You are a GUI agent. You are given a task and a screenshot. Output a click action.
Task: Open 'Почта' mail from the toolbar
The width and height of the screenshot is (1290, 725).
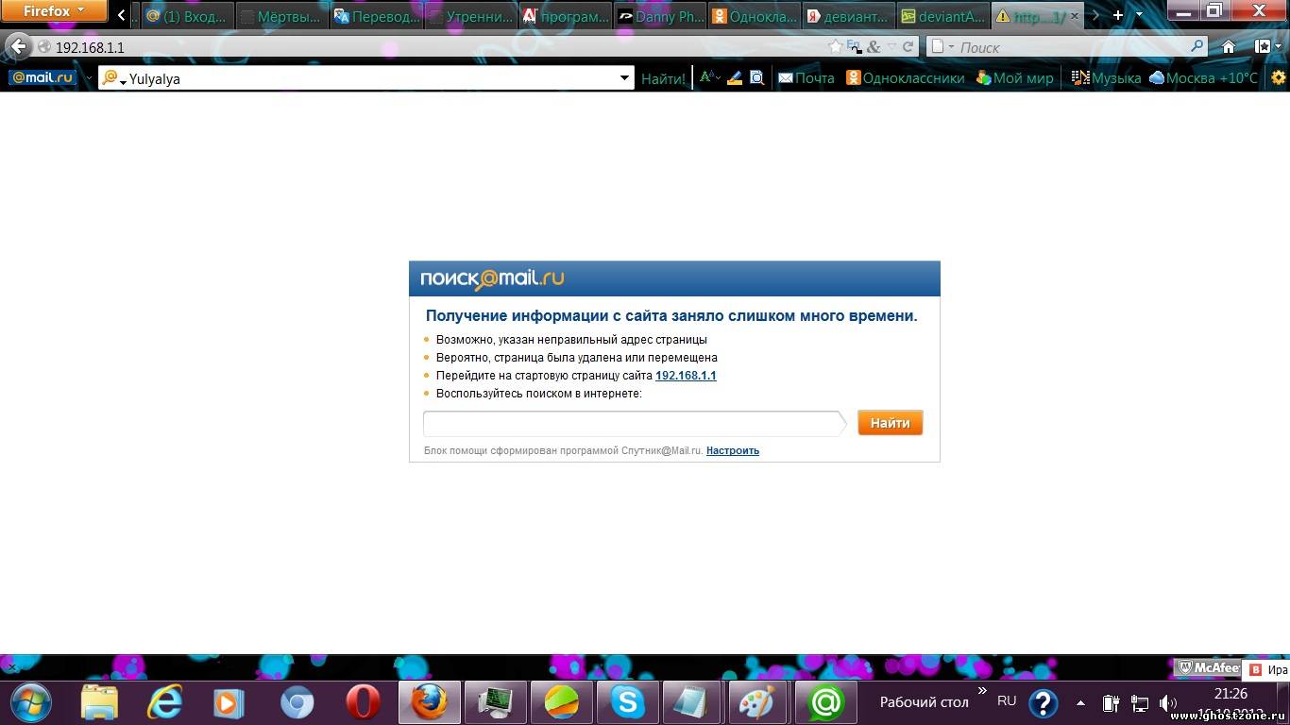tap(806, 78)
